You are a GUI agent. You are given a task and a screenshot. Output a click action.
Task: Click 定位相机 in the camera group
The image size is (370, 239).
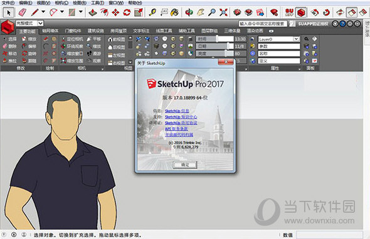coord(72,39)
